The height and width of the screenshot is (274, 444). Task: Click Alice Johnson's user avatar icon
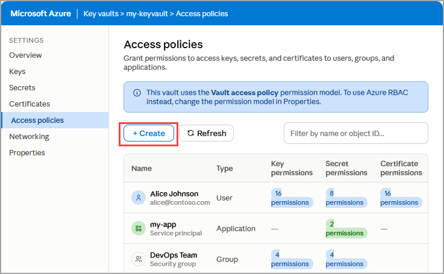click(139, 198)
